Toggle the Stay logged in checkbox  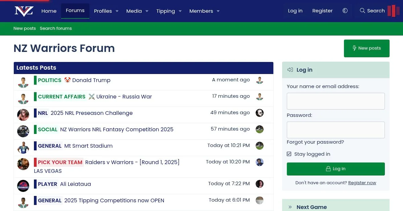tap(289, 154)
